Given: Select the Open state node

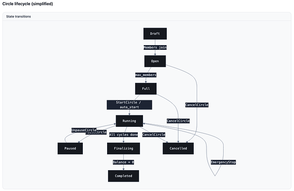Looking at the screenshot, I should tap(155, 61).
